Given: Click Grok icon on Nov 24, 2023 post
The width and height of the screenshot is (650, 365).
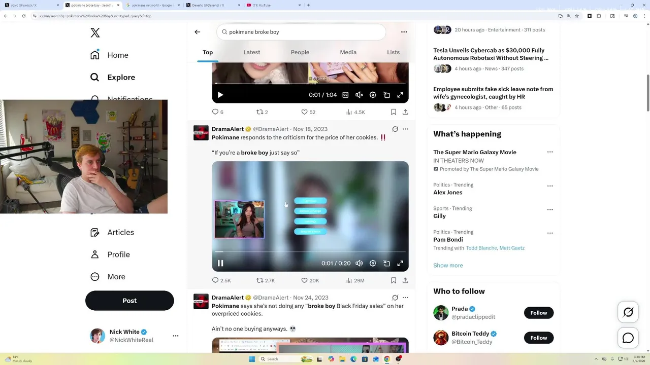Looking at the screenshot, I should click(x=395, y=298).
